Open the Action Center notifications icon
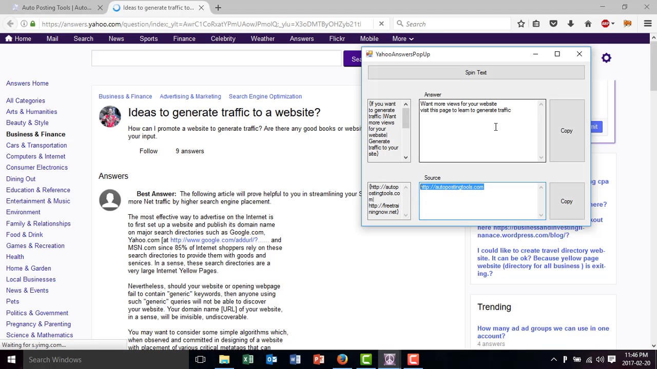 click(x=611, y=359)
